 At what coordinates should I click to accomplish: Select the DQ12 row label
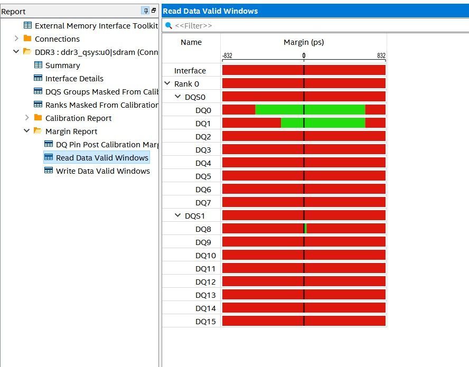pyautogui.click(x=205, y=282)
